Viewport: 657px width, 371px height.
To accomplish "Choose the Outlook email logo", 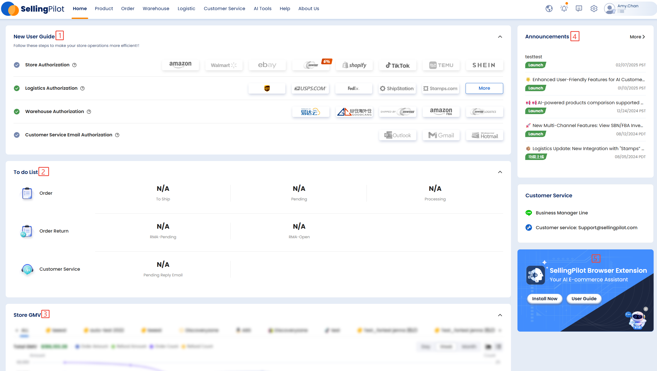I will pos(398,135).
